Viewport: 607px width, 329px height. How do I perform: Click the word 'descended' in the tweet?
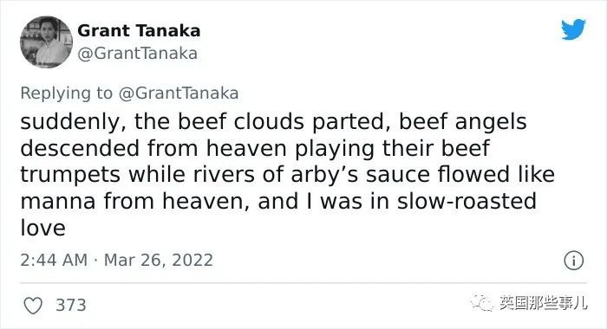pyautogui.click(x=80, y=148)
